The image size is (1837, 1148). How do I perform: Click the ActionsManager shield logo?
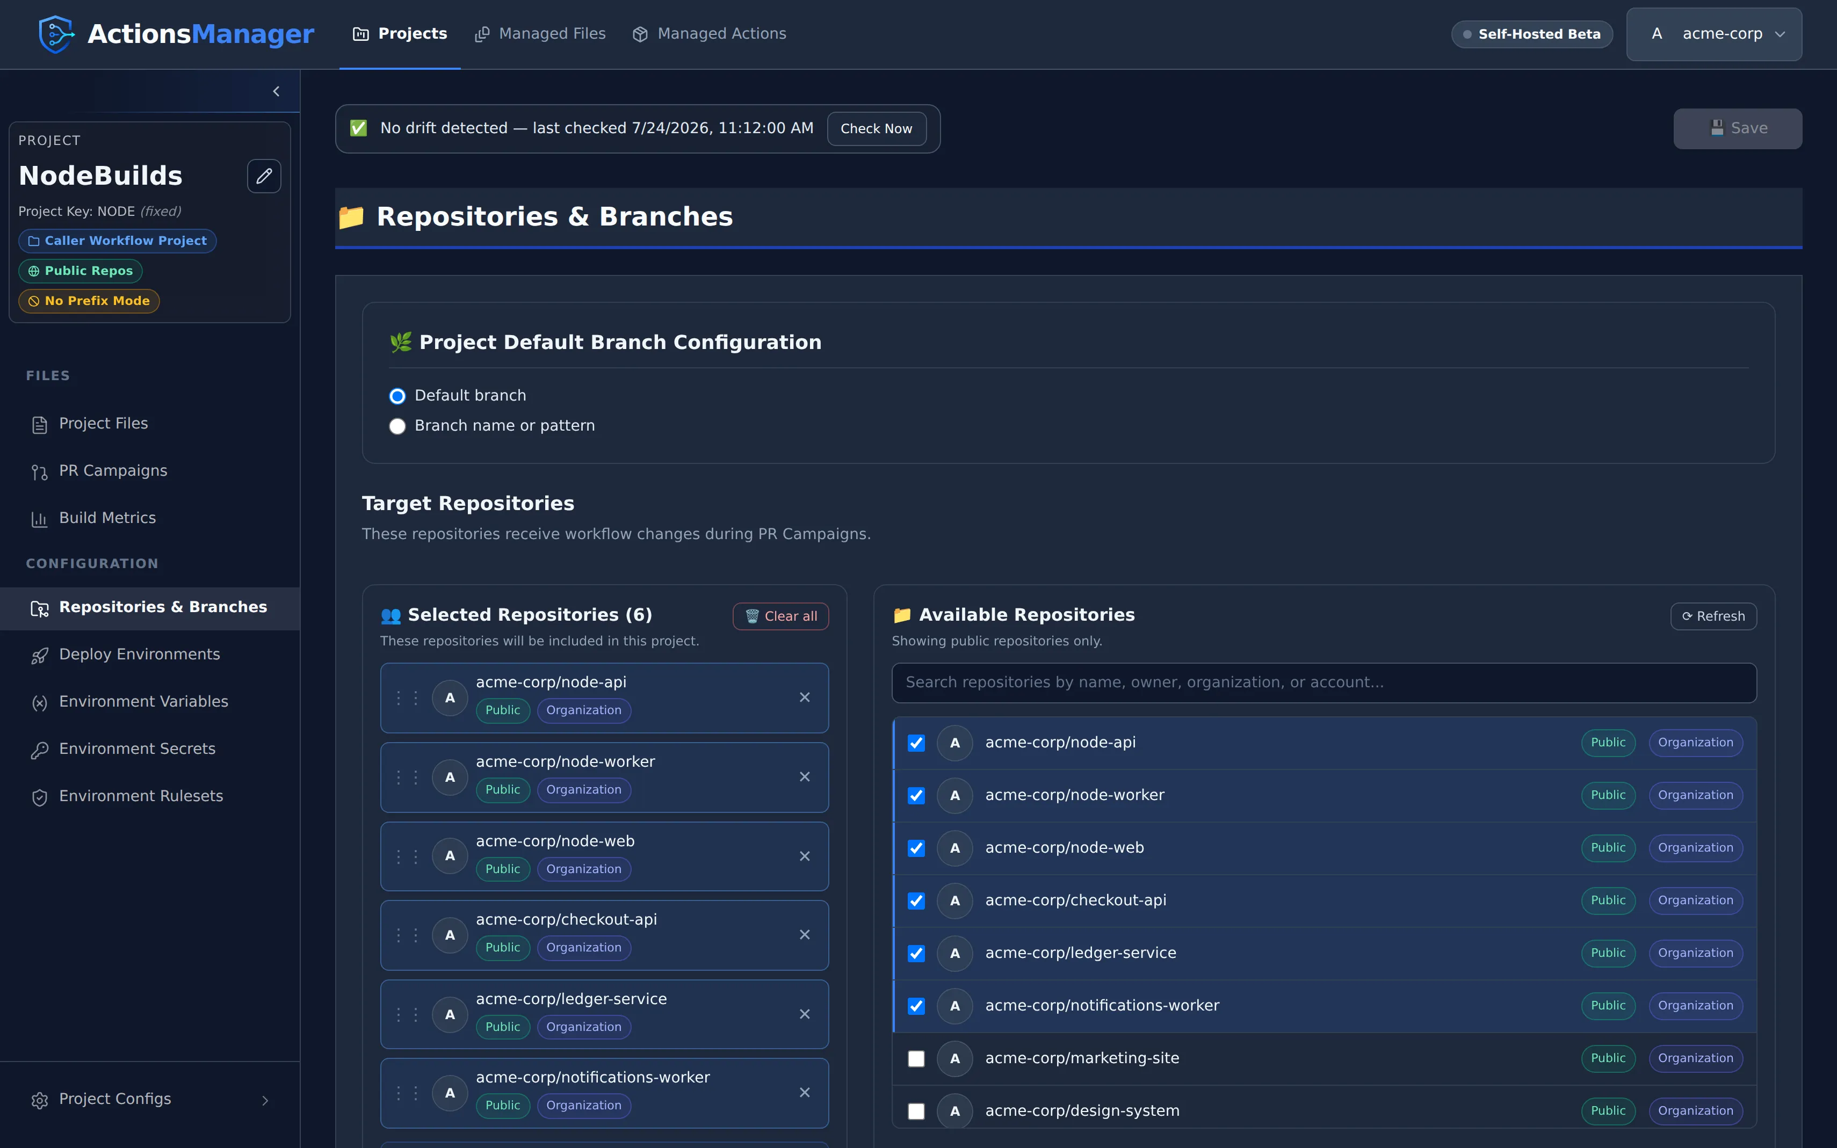pos(56,34)
